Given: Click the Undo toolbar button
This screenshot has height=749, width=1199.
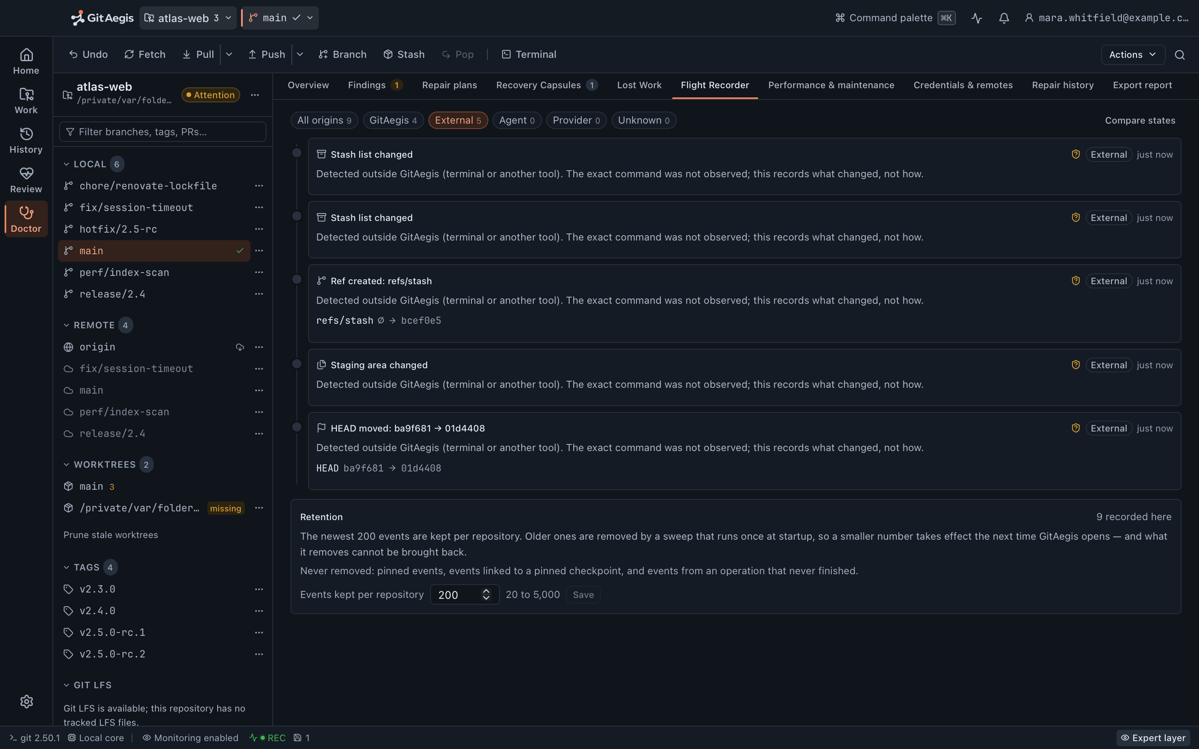Looking at the screenshot, I should click(x=88, y=55).
